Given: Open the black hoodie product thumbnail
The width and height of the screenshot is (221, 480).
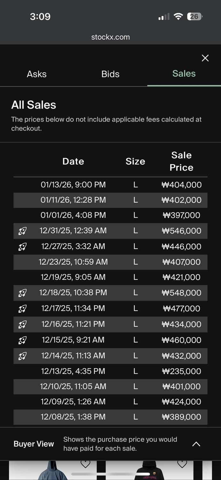Looking at the screenshot, I should [150, 473].
